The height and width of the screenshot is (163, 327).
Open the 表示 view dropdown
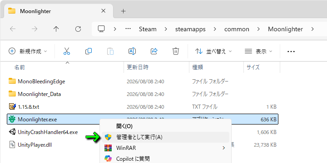tap(258, 51)
